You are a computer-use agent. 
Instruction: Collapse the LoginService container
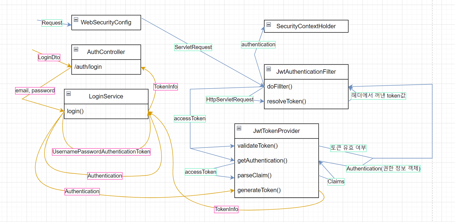69,94
